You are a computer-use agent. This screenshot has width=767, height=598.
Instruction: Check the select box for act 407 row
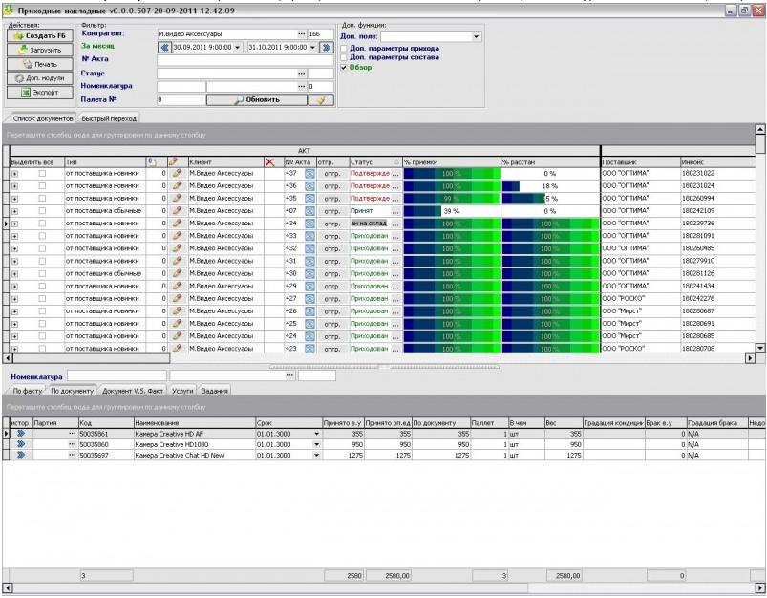pyautogui.click(x=41, y=210)
